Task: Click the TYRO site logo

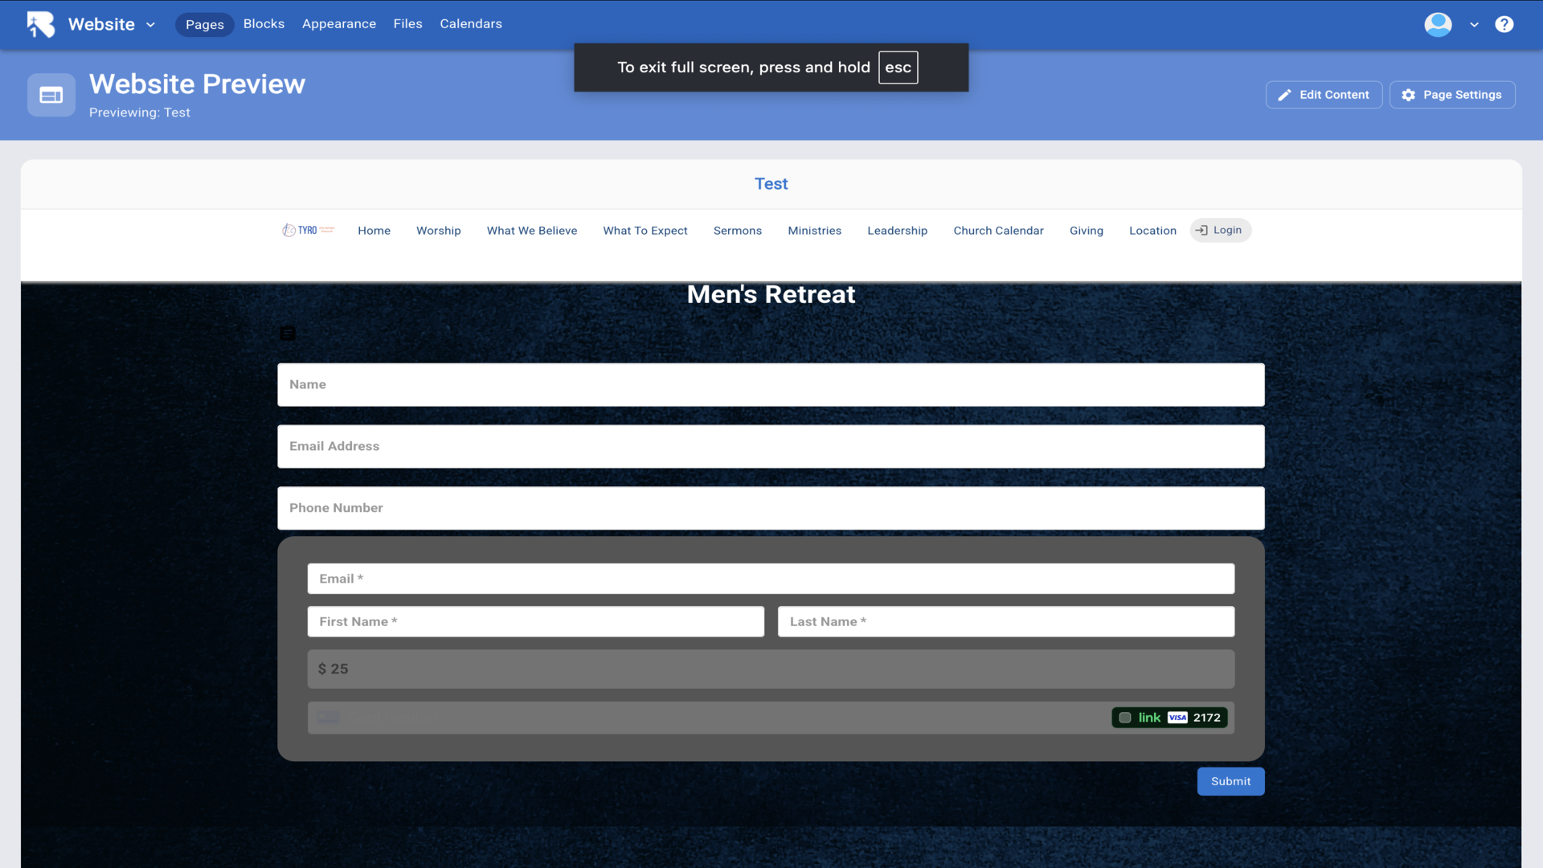Action: (x=308, y=231)
